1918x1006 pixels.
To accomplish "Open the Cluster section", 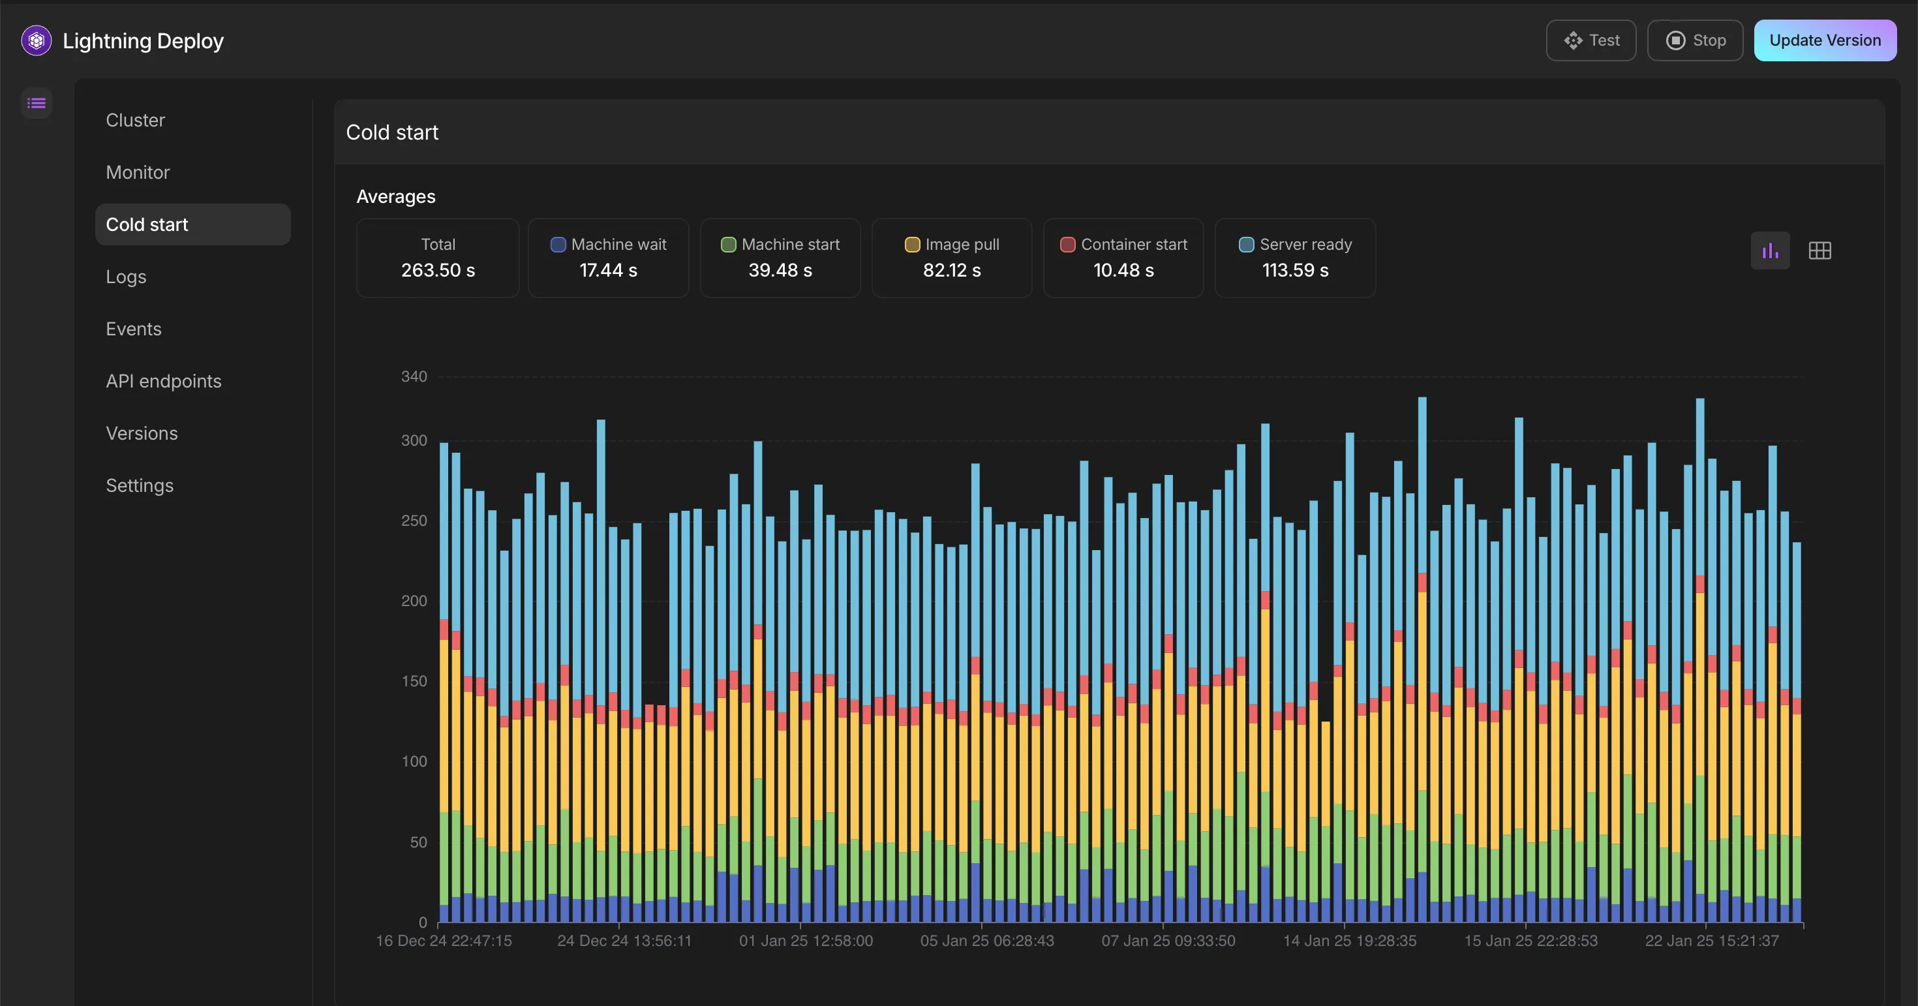I will click(193, 120).
